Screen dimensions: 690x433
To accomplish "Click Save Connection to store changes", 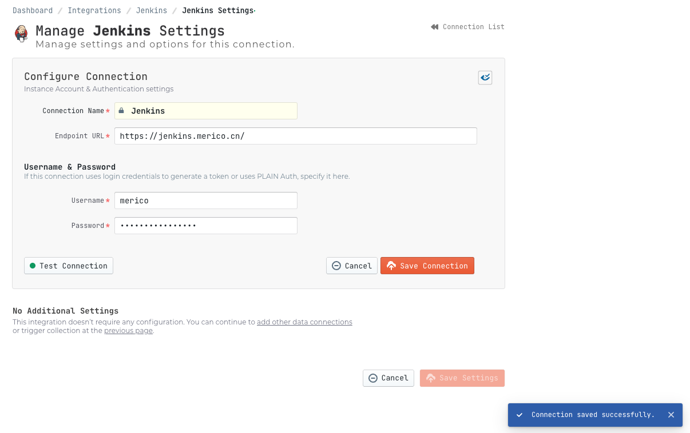I will click(427, 265).
